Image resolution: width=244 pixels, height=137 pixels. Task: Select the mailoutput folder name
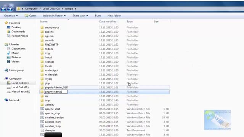[x=51, y=70]
